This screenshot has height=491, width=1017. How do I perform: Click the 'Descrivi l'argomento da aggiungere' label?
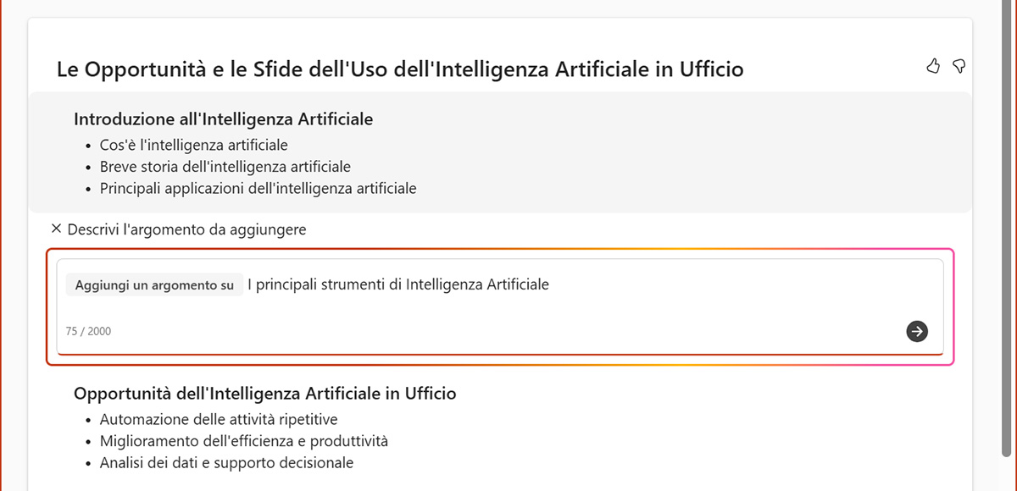click(186, 229)
